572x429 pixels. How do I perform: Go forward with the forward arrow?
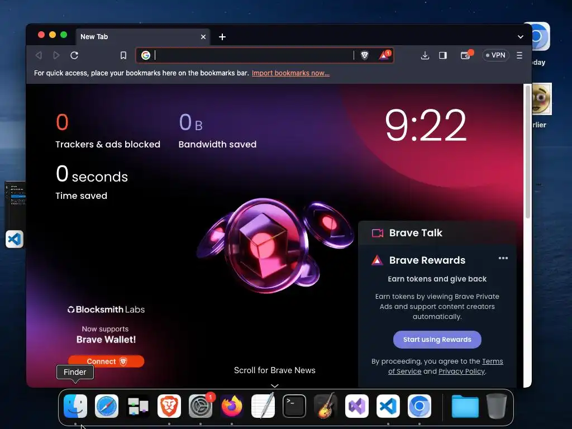(x=56, y=55)
